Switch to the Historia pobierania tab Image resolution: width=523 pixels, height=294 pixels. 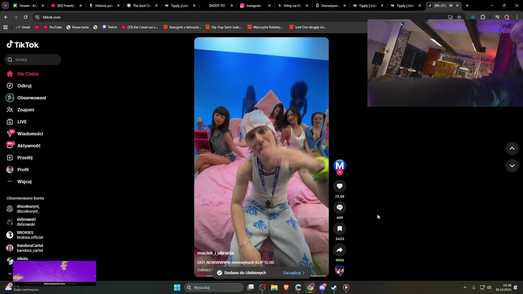(104, 6)
